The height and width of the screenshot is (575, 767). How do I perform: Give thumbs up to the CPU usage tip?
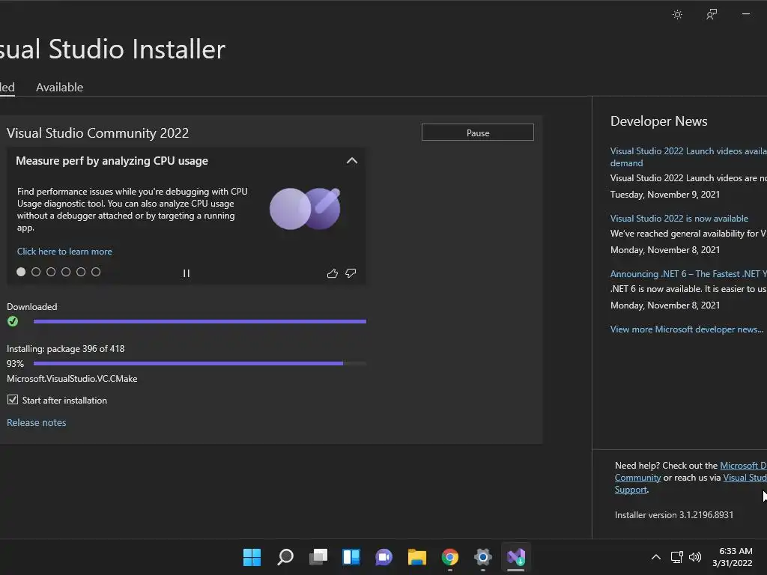(x=333, y=273)
